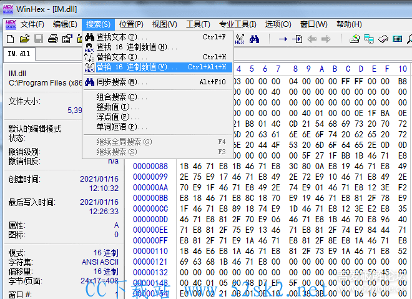412x299 pixels.
Task: Open the 视图(V) menu
Action: tap(164, 24)
